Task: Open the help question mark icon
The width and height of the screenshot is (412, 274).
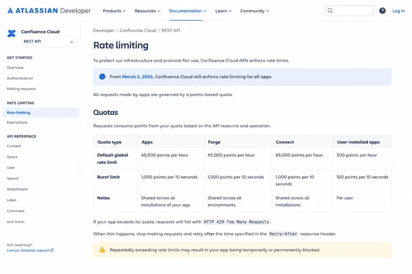Action: point(382,11)
